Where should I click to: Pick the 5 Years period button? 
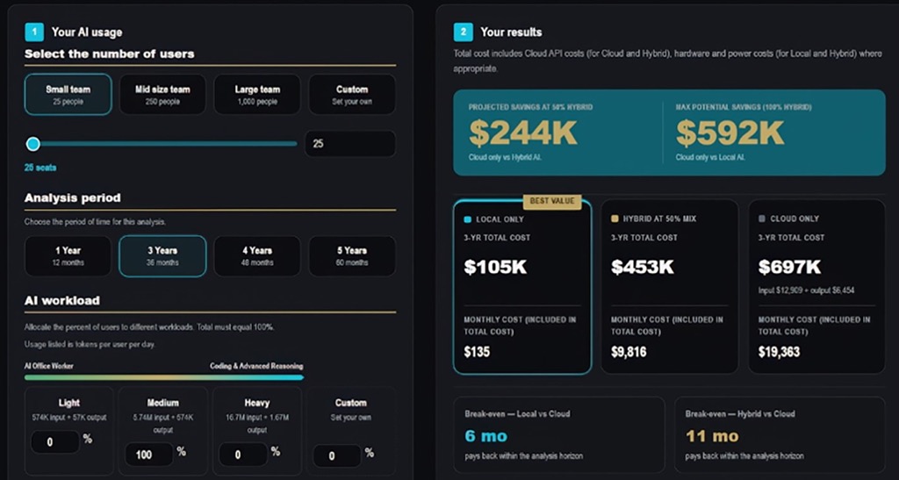[x=352, y=256]
